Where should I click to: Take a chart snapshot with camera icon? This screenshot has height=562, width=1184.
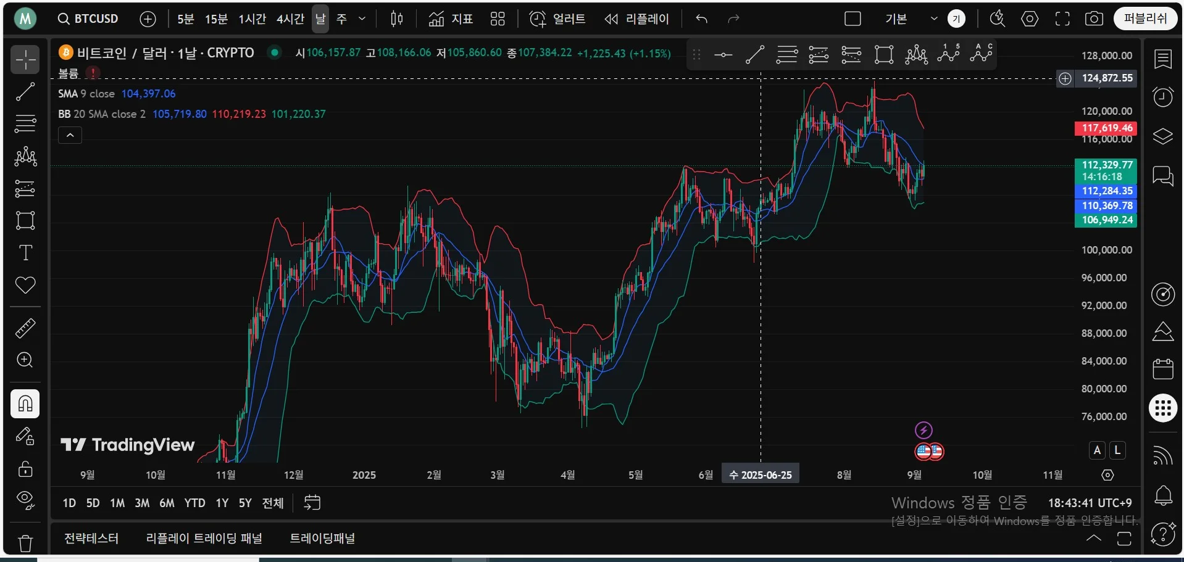point(1094,19)
